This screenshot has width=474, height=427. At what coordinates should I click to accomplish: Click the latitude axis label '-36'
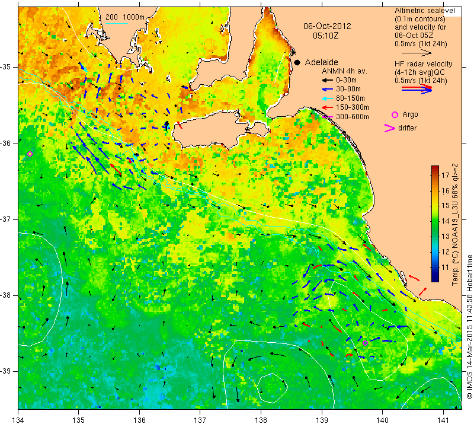click(7, 143)
